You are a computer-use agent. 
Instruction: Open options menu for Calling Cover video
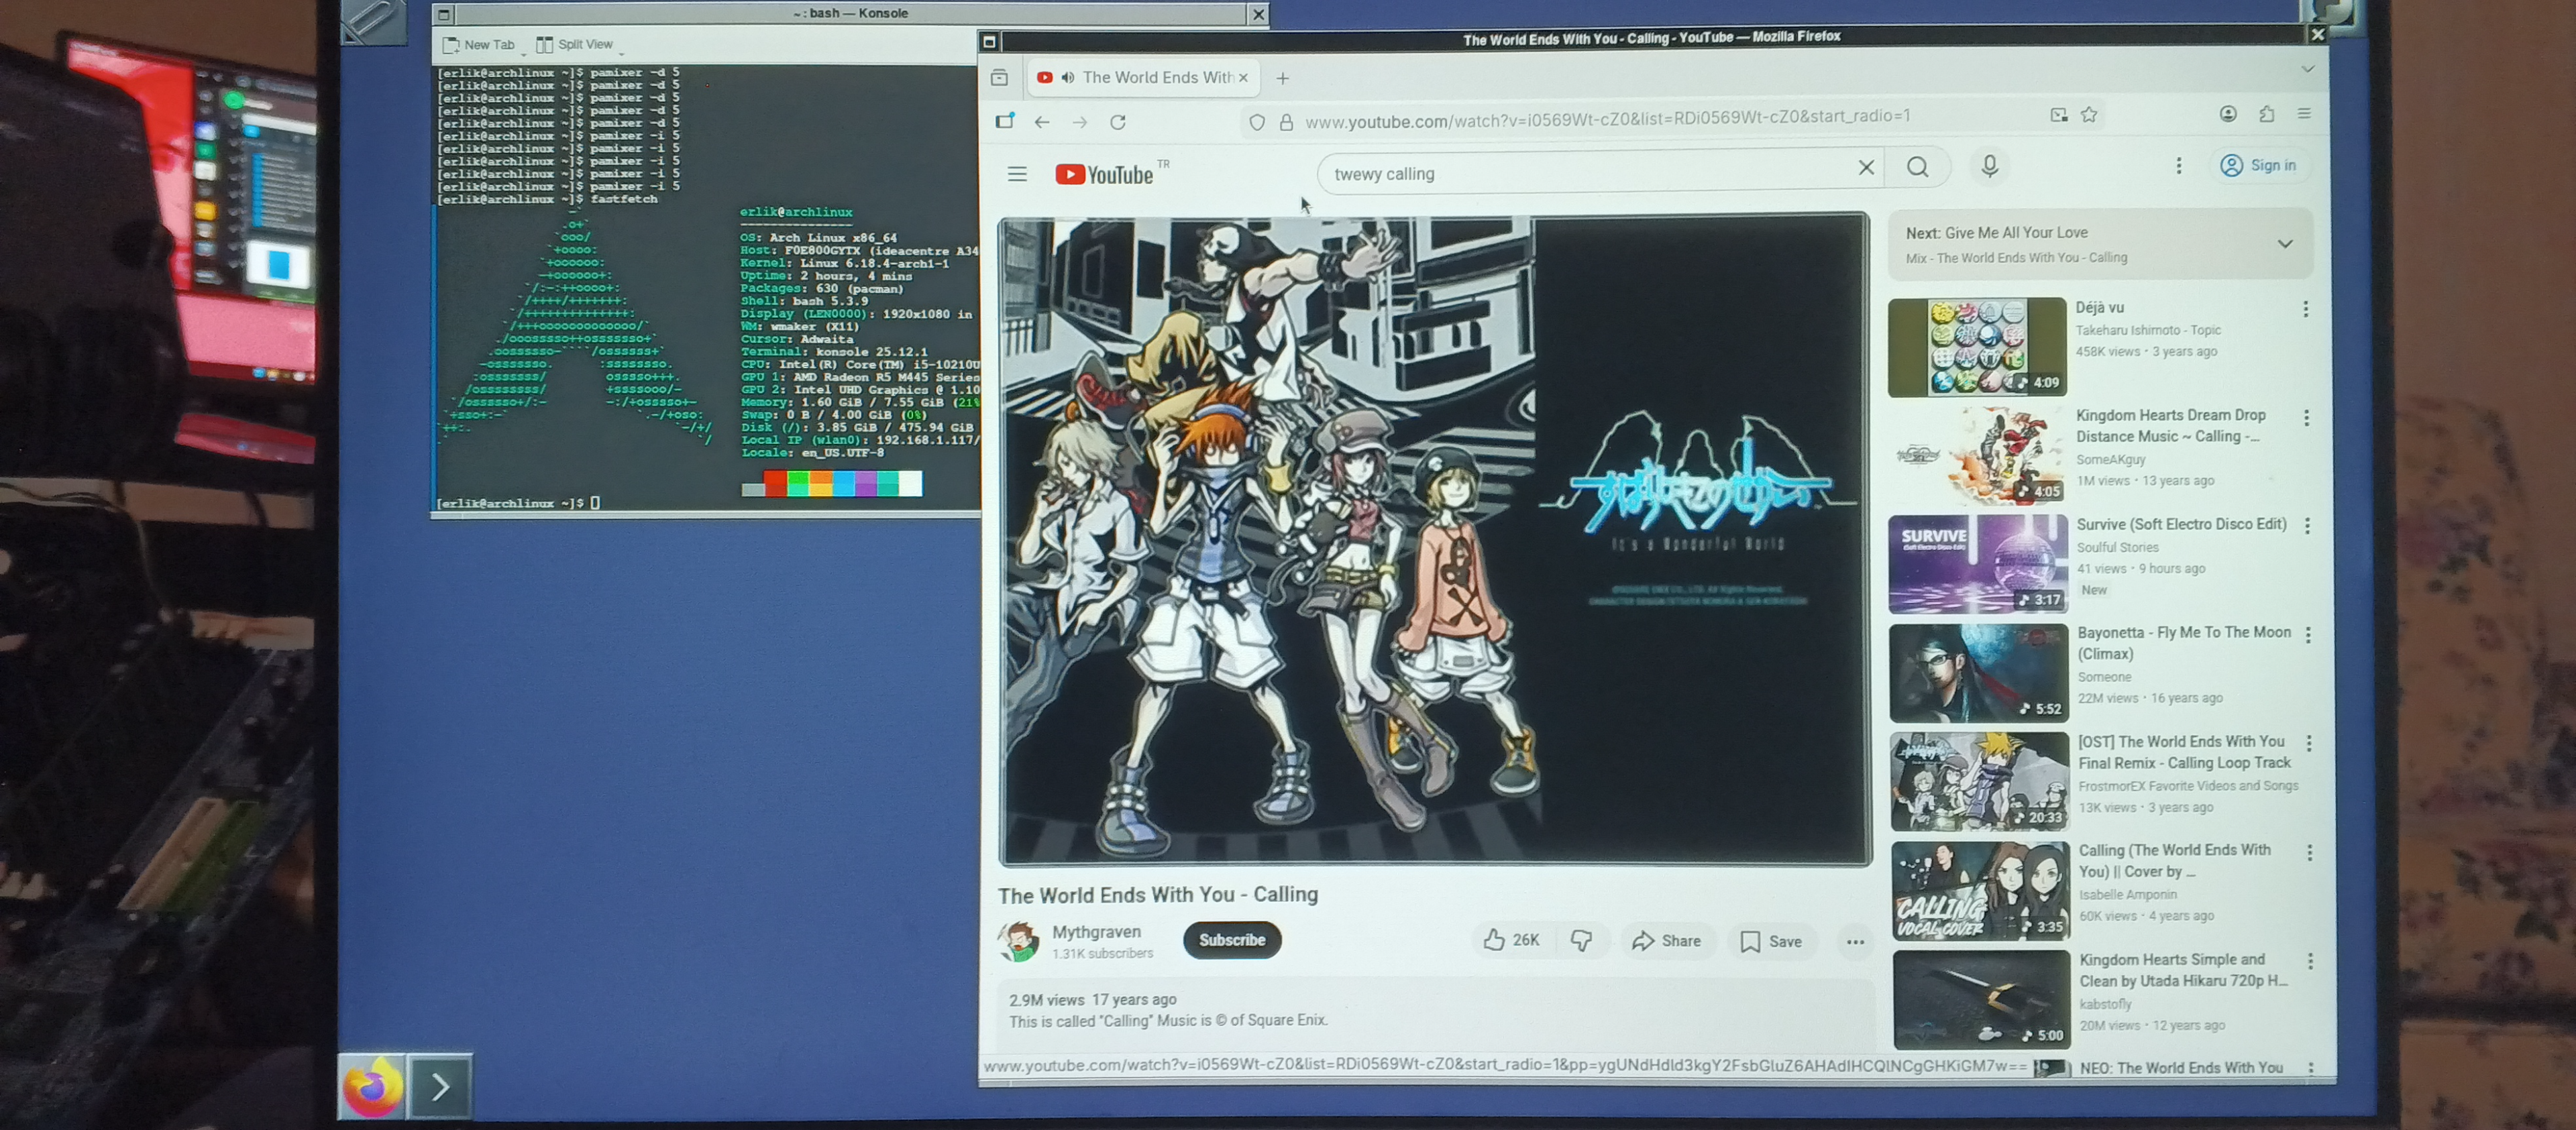(2310, 852)
